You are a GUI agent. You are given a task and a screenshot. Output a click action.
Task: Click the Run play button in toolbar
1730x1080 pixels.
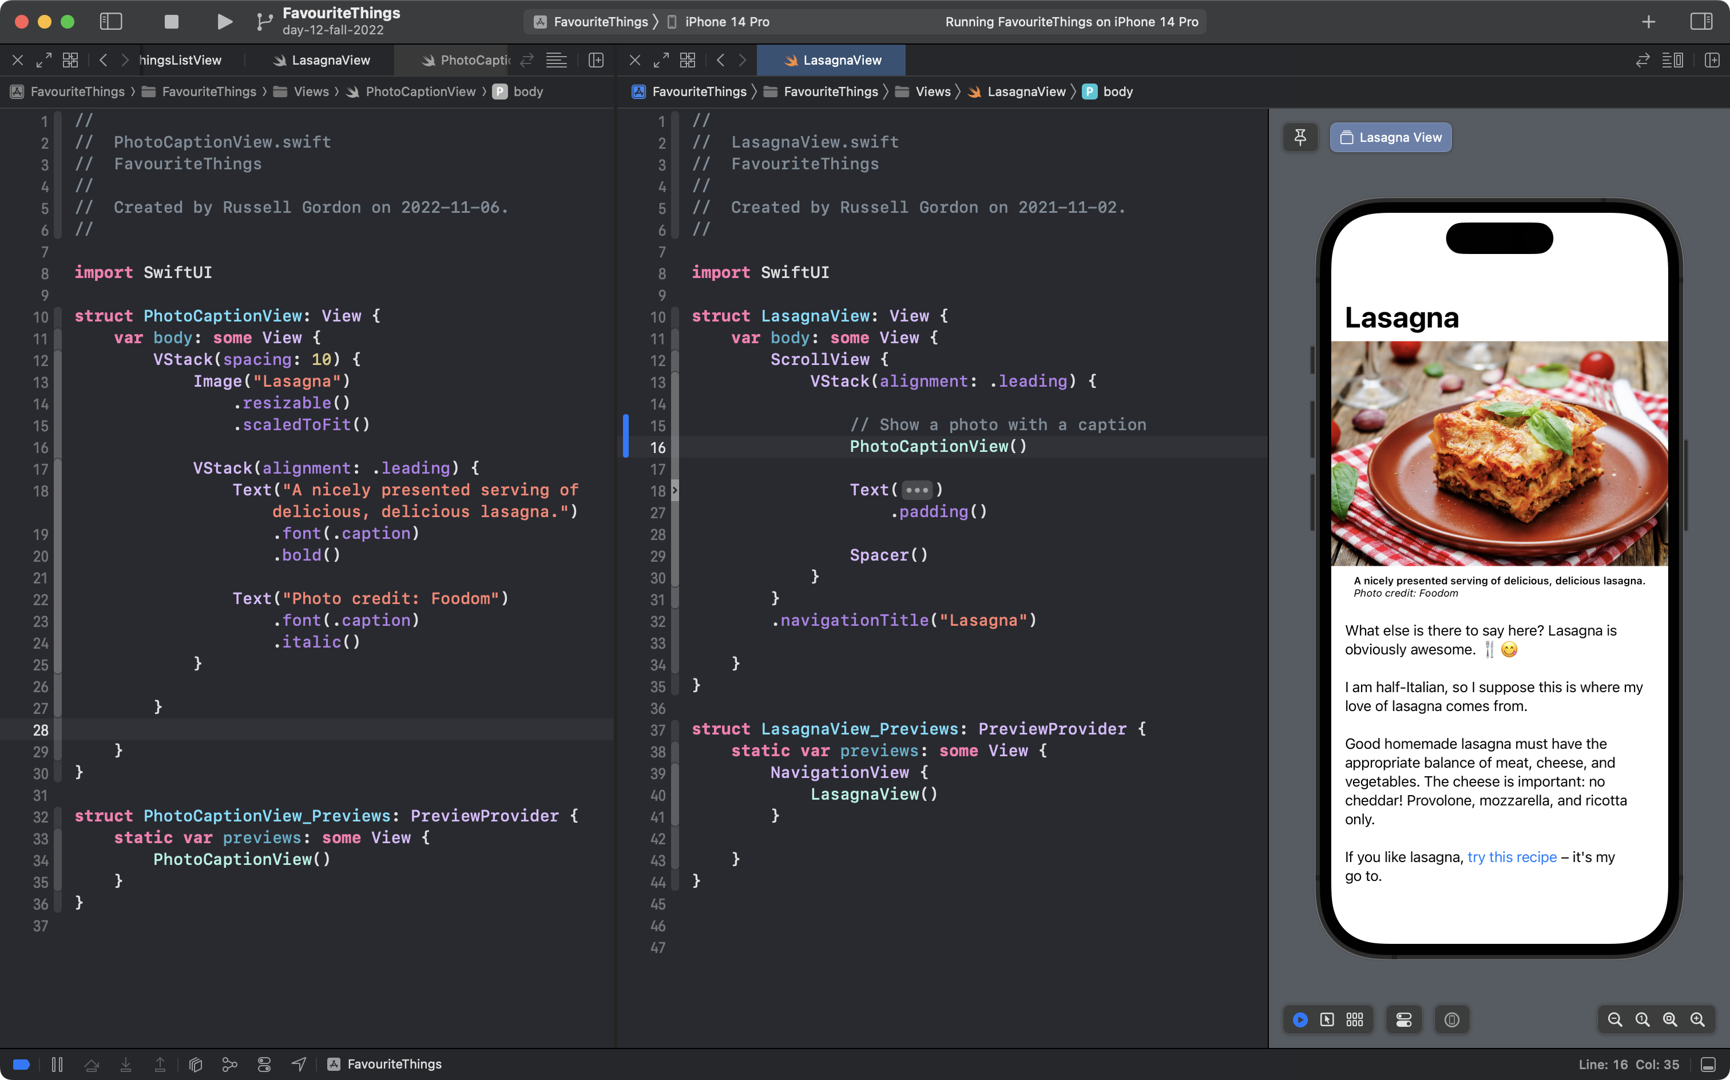point(224,21)
